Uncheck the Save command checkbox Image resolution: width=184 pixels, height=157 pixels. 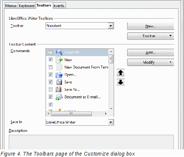50,82
